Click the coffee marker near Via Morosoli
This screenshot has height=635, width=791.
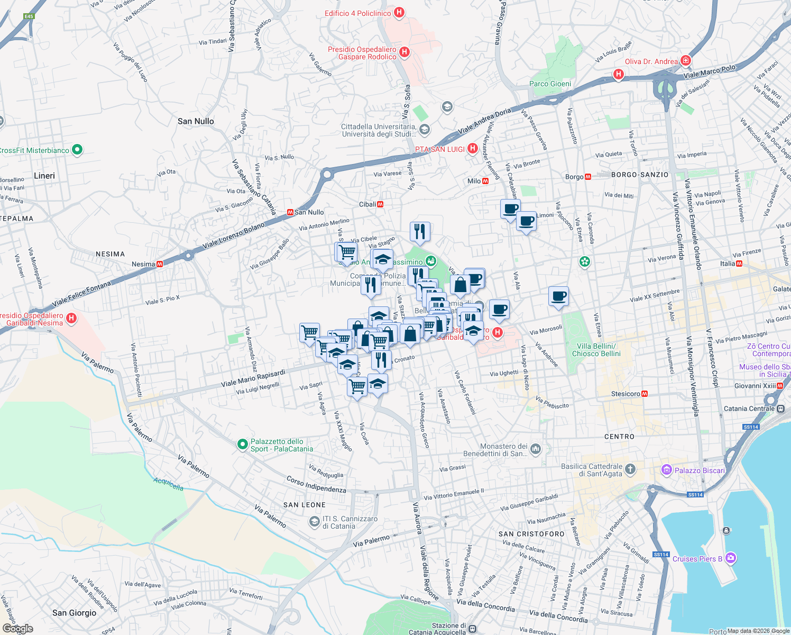pyautogui.click(x=558, y=297)
